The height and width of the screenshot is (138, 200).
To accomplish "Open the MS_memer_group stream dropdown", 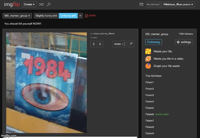I will pos(17,16).
